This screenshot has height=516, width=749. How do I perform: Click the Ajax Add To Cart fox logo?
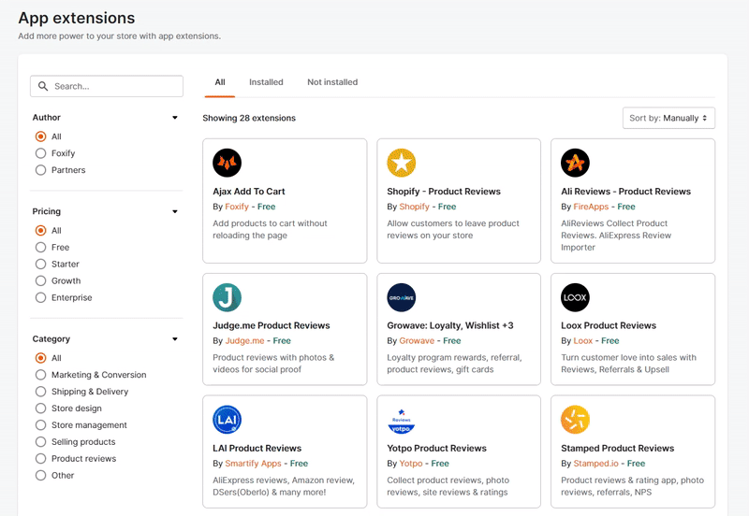(227, 163)
